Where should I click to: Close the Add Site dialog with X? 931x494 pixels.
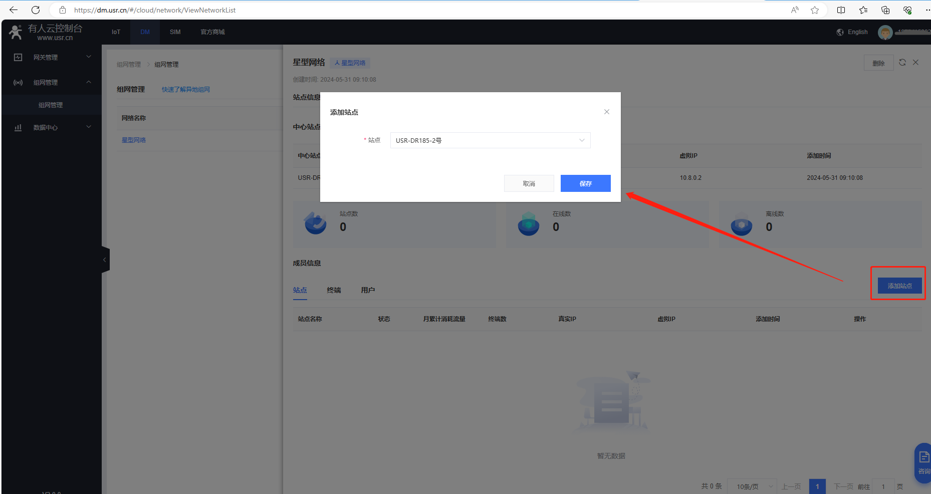tap(606, 112)
